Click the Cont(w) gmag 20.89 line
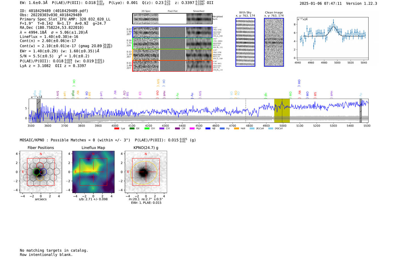 [66, 46]
